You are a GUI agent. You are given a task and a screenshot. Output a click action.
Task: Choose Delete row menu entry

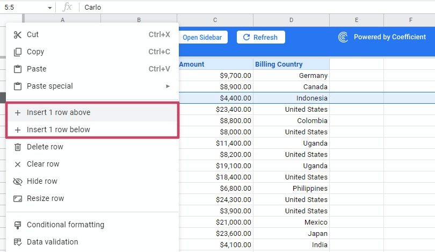92,147
